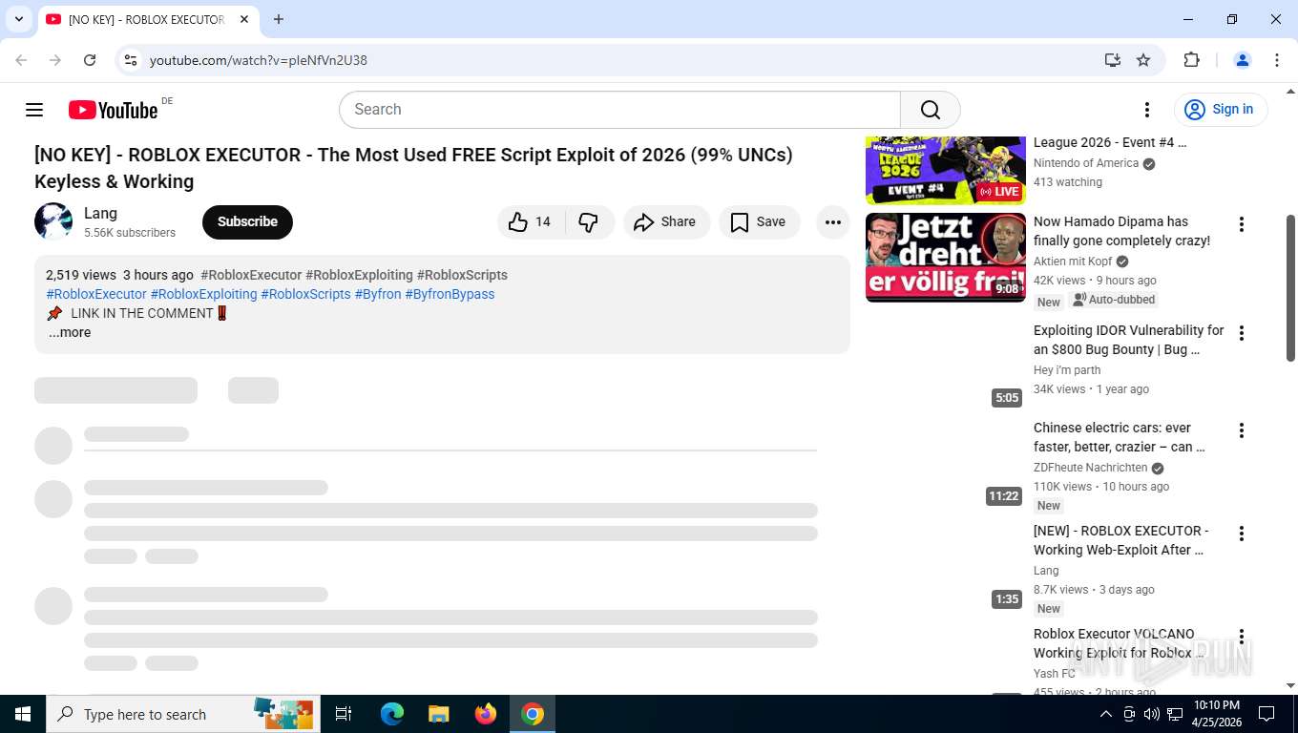Open options for Roblox Executor VOLCANO video

click(1242, 637)
